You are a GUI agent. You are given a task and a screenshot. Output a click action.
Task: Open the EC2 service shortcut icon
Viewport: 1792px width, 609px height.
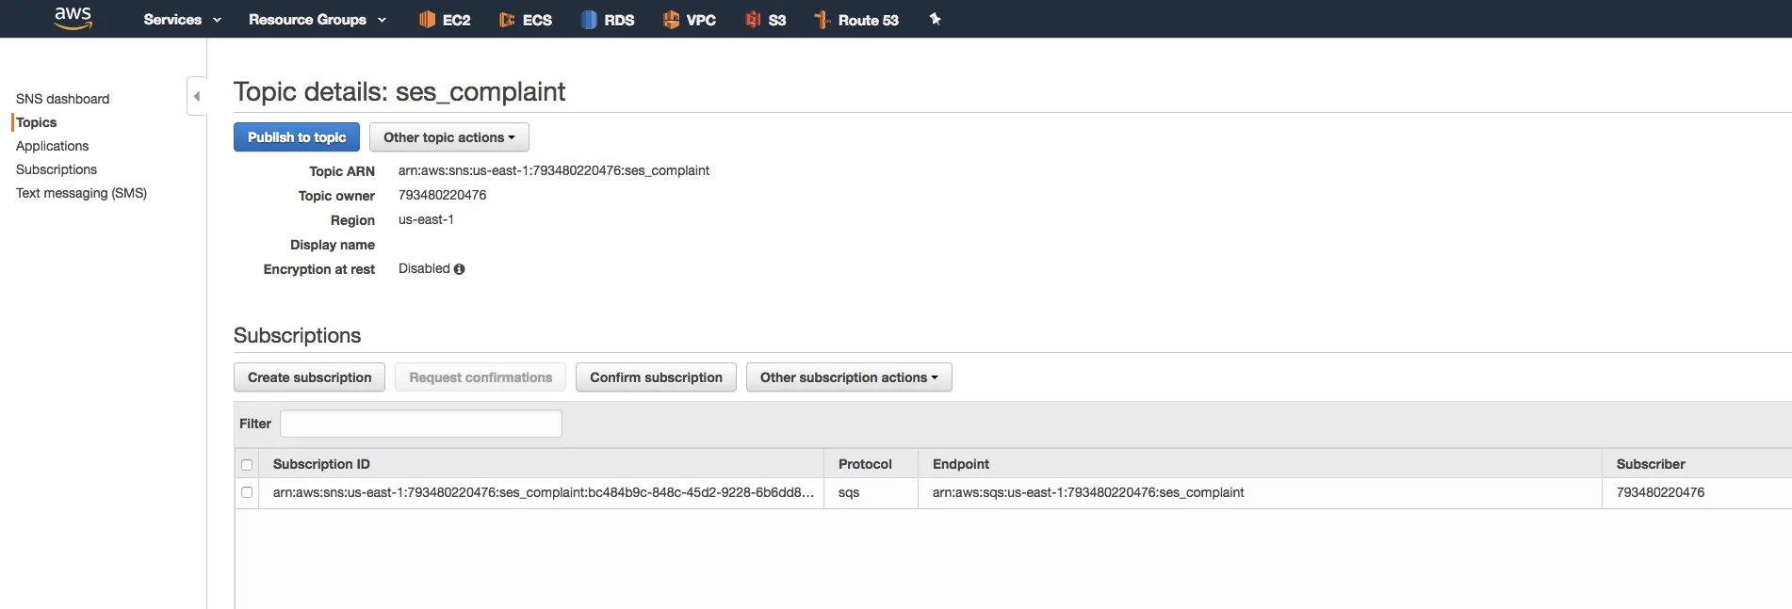point(427,20)
